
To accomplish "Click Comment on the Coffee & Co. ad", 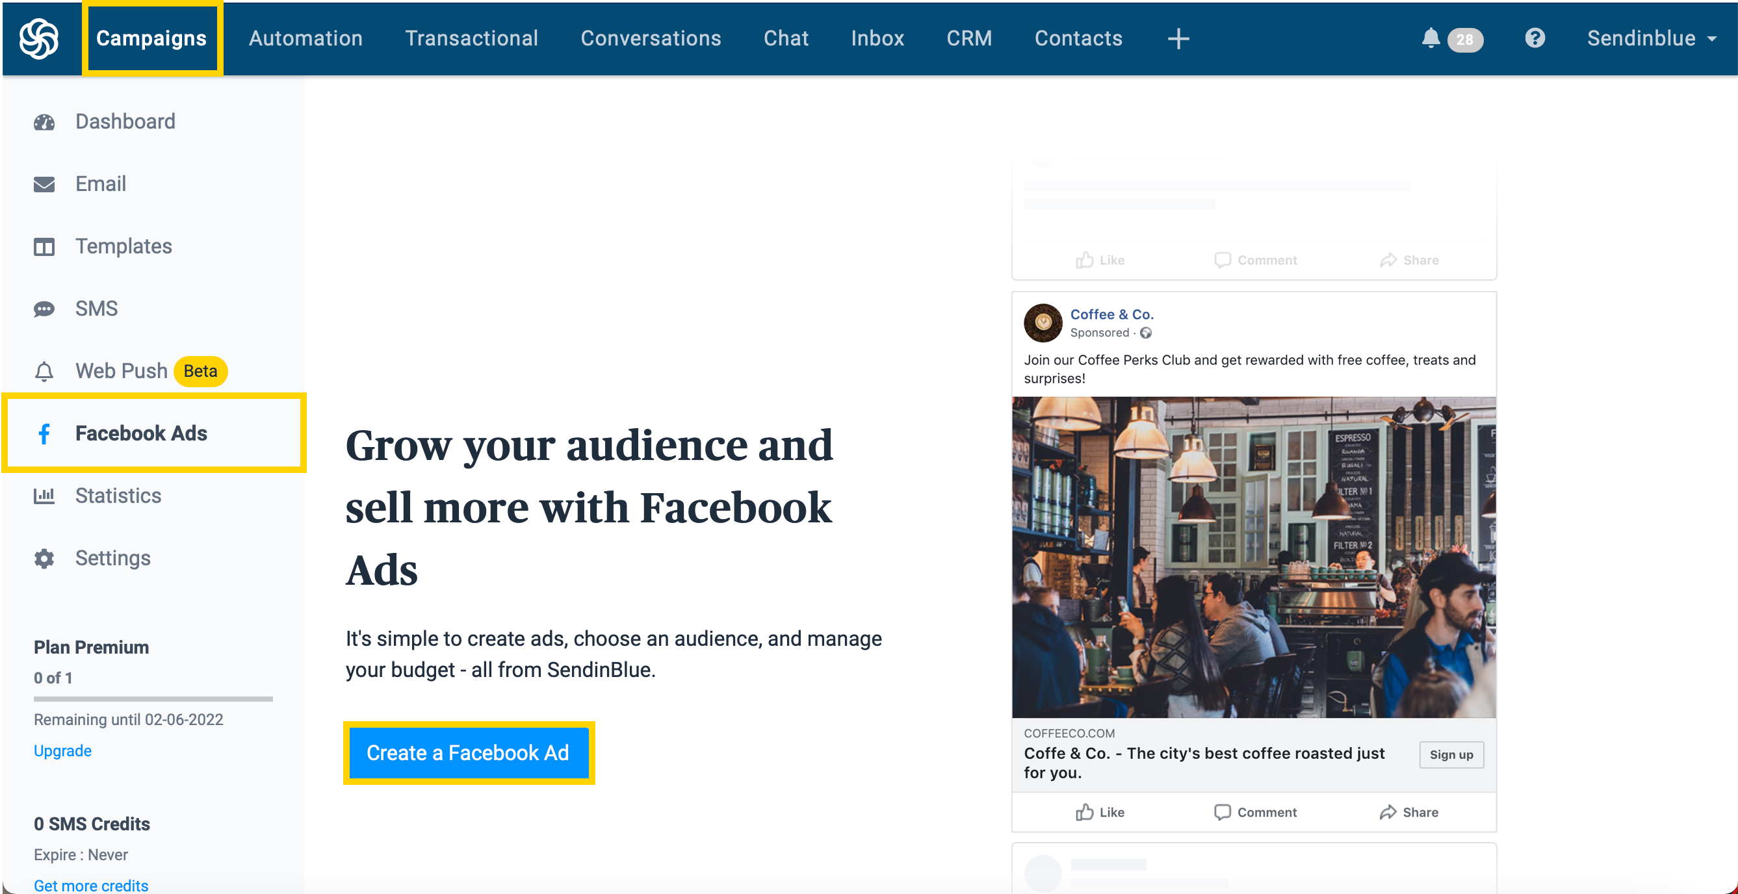I will click(1255, 812).
